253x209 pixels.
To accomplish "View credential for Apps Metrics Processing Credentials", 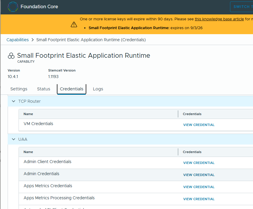I will point(199,199).
